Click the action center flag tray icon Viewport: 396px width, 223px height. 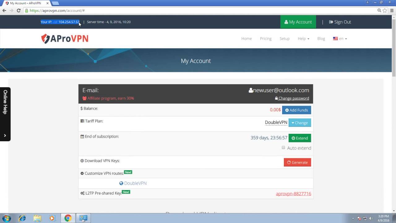pos(359,218)
